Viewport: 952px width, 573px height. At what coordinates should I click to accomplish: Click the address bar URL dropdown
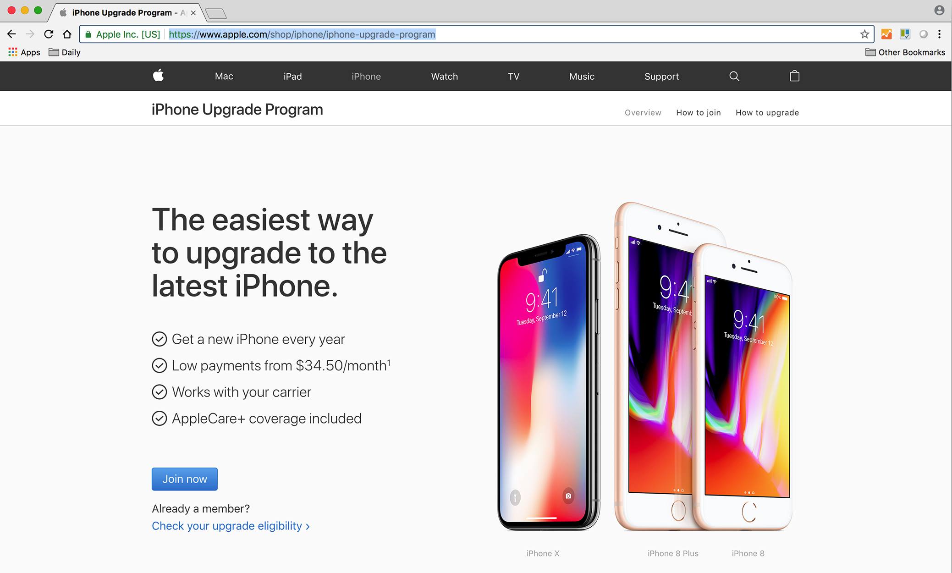475,34
